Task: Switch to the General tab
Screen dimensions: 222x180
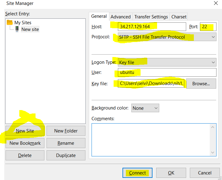Action: click(x=99, y=16)
